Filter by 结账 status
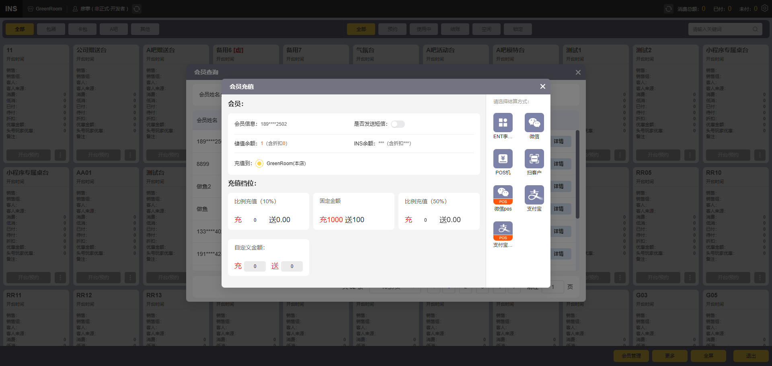The height and width of the screenshot is (366, 772). [x=455, y=29]
